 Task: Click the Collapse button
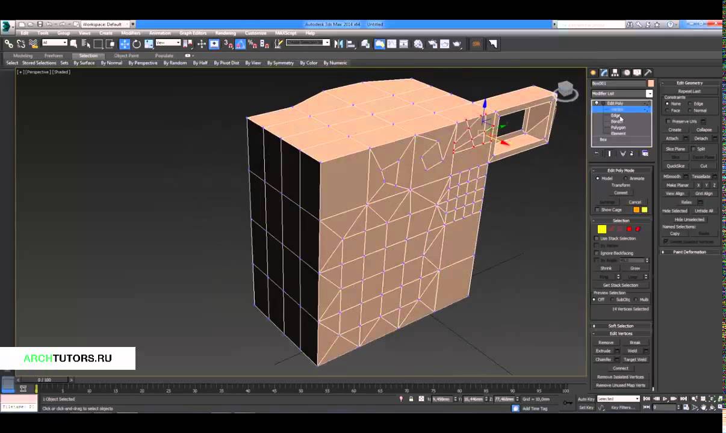pyautogui.click(x=704, y=130)
